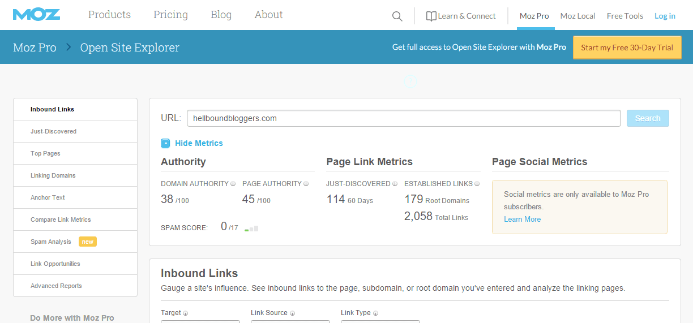Go to the Blog
The image size is (693, 323).
click(x=221, y=15)
